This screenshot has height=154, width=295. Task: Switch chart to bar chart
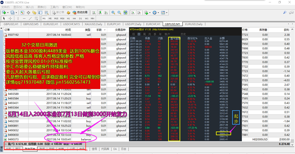coord(94,13)
